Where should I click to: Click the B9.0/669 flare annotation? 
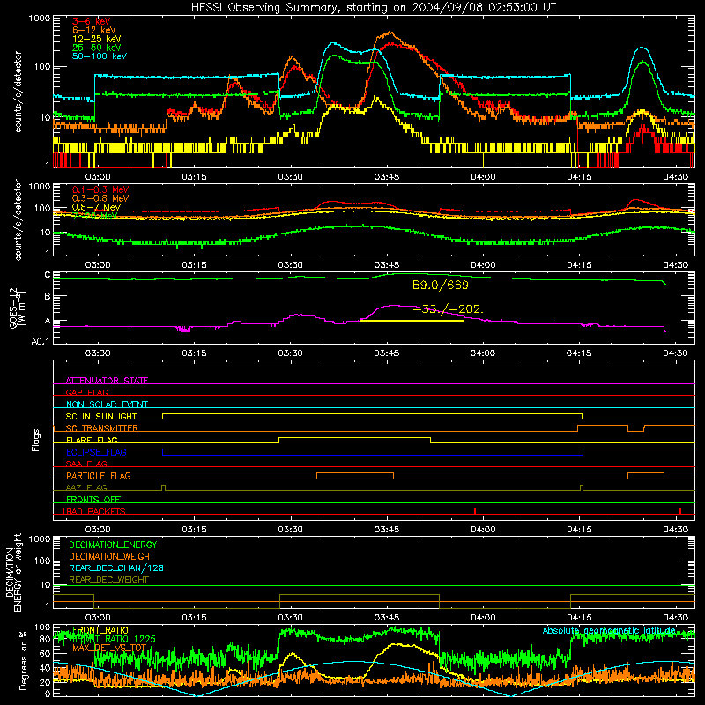coord(440,285)
